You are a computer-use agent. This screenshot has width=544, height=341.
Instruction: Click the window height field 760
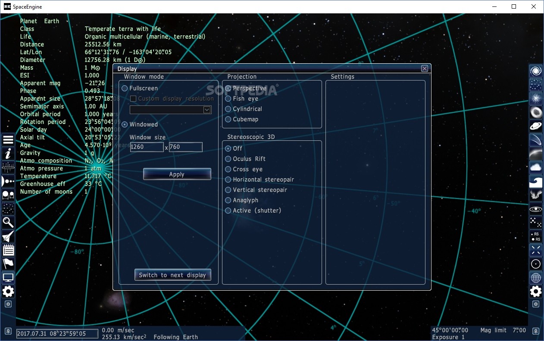click(x=186, y=147)
